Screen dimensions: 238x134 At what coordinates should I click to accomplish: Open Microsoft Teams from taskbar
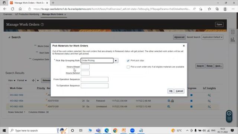98,131
